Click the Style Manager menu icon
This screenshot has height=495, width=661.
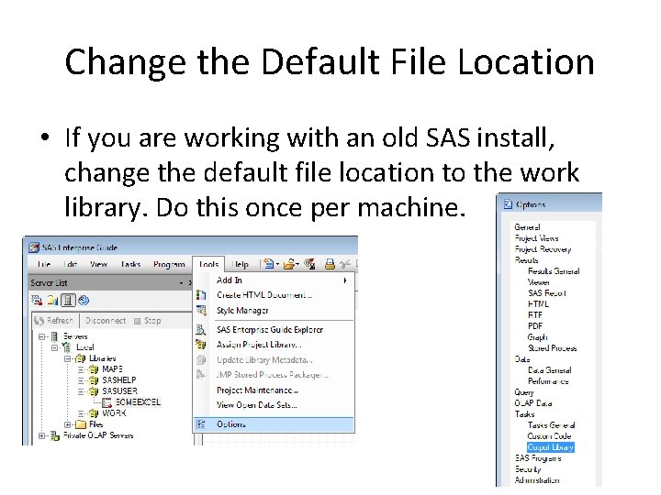[201, 311]
